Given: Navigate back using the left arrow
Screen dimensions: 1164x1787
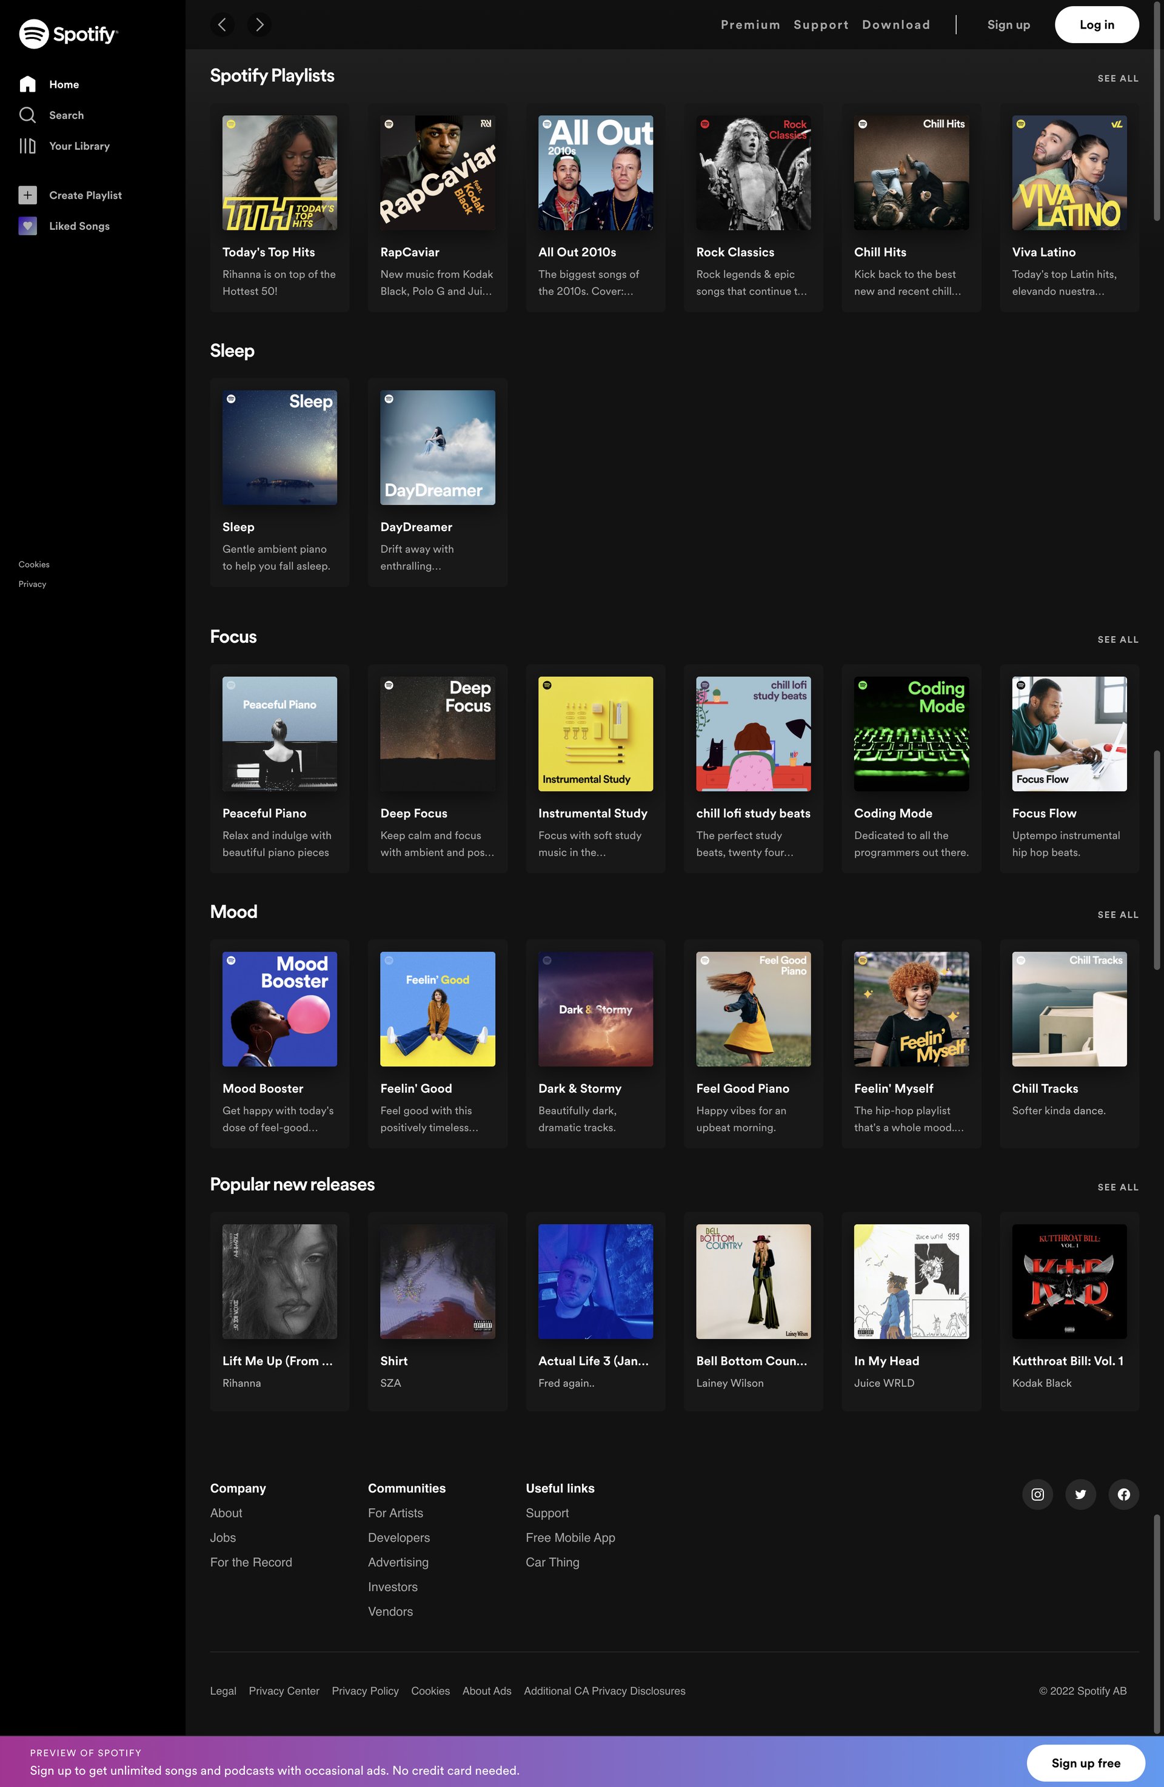Looking at the screenshot, I should point(221,24).
